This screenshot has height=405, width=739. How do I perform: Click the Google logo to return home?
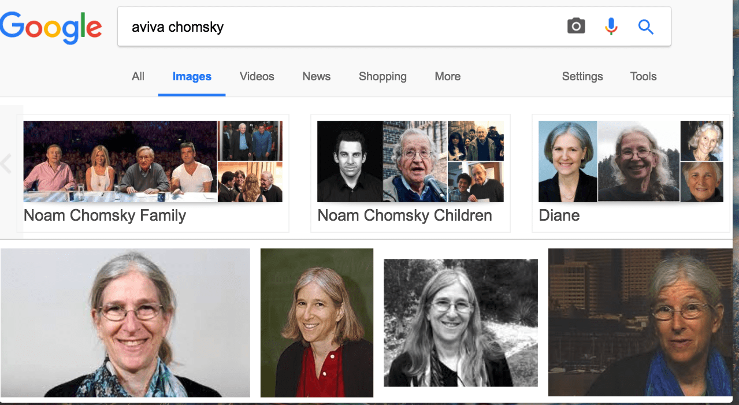pos(51,27)
